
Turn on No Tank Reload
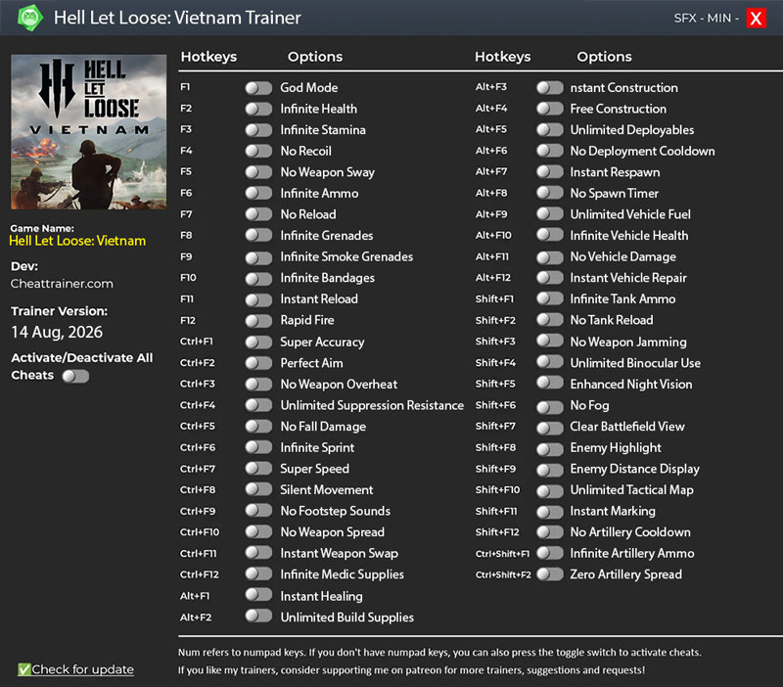[x=550, y=321]
